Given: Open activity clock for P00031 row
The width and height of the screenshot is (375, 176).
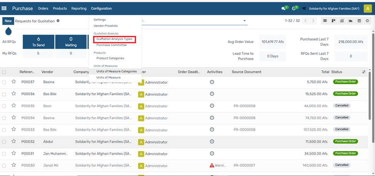Looking at the screenshot, I should [212, 153].
